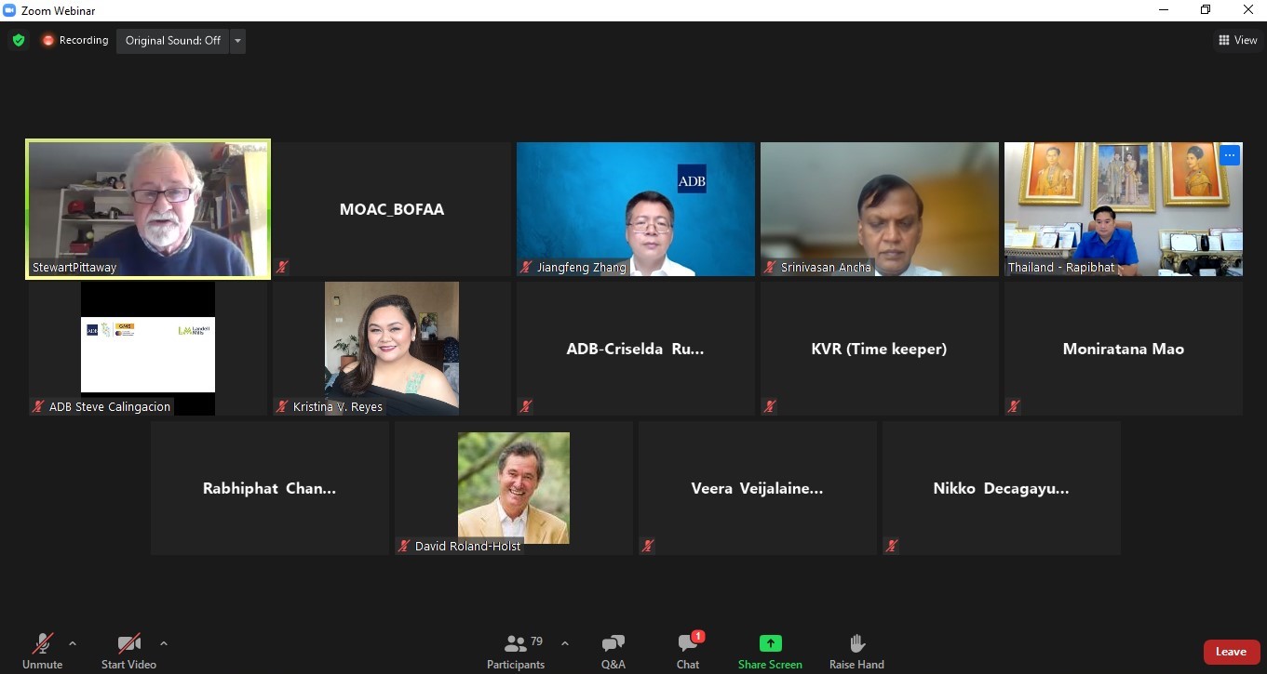
Task: Click the Kristina V. Reyes name label
Action: pos(338,406)
